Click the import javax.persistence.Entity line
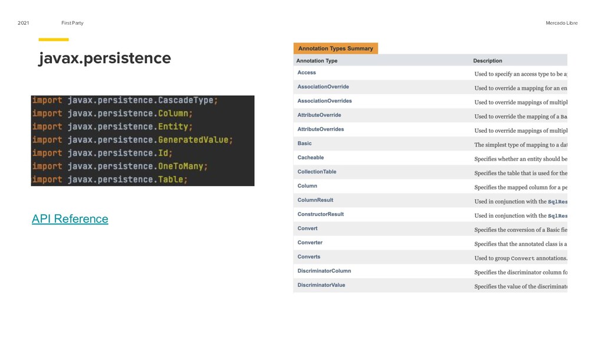 pos(112,126)
